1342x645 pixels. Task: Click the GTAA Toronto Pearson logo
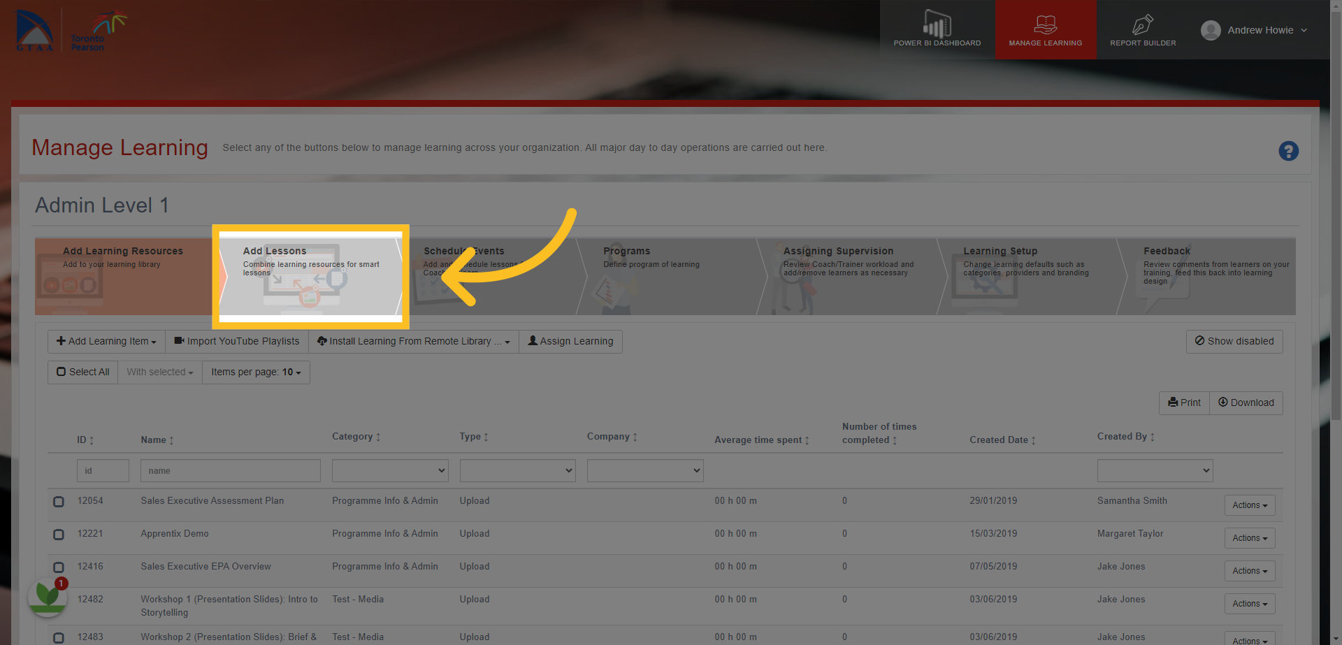click(71, 31)
